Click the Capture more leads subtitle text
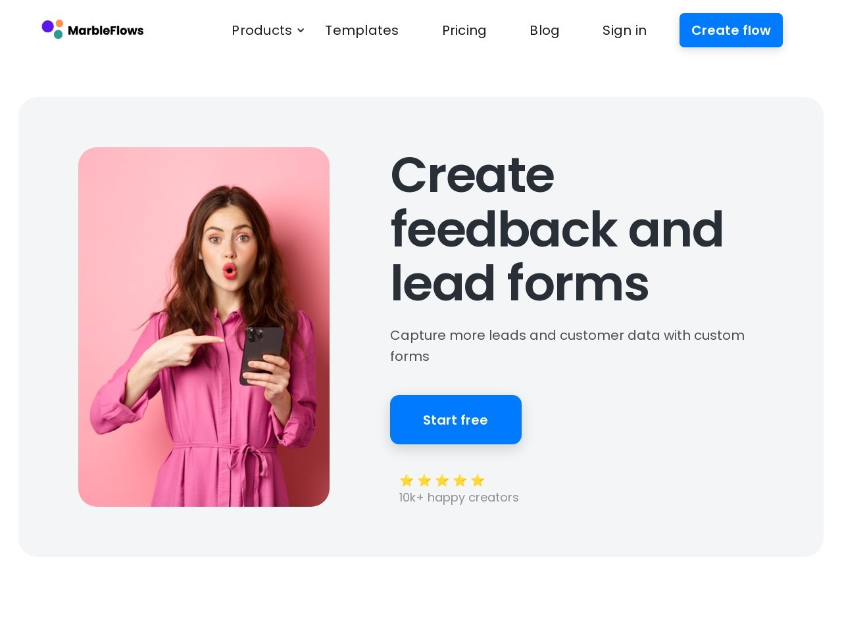 567,346
